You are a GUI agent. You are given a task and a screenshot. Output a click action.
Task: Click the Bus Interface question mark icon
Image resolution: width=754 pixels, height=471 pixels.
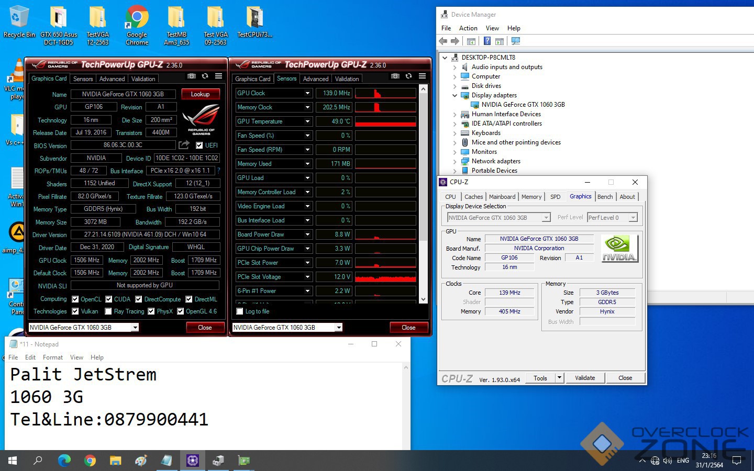(x=218, y=171)
